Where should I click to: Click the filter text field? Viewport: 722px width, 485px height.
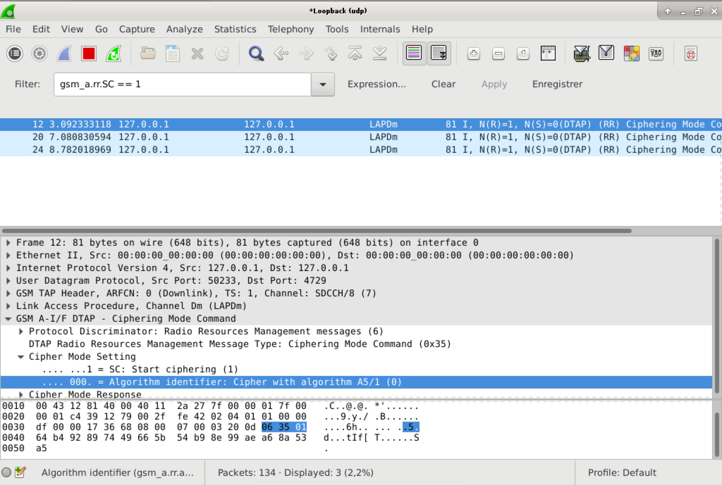[182, 84]
